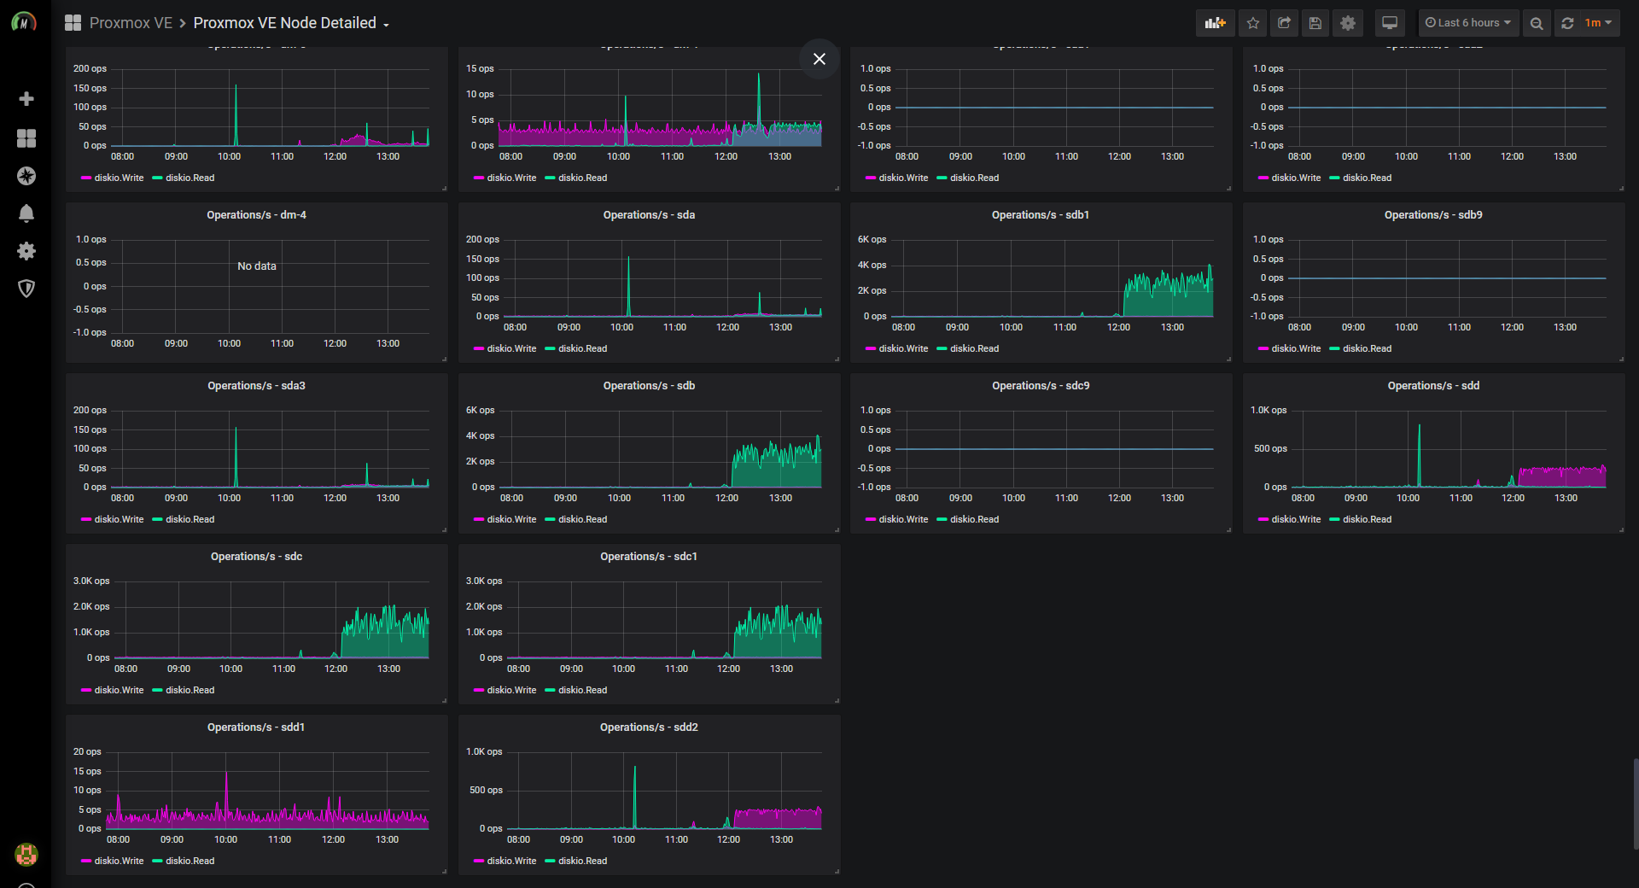Open the Operations/s - sdc9 panel menu
Viewport: 1639px width, 888px height.
[x=1041, y=386]
